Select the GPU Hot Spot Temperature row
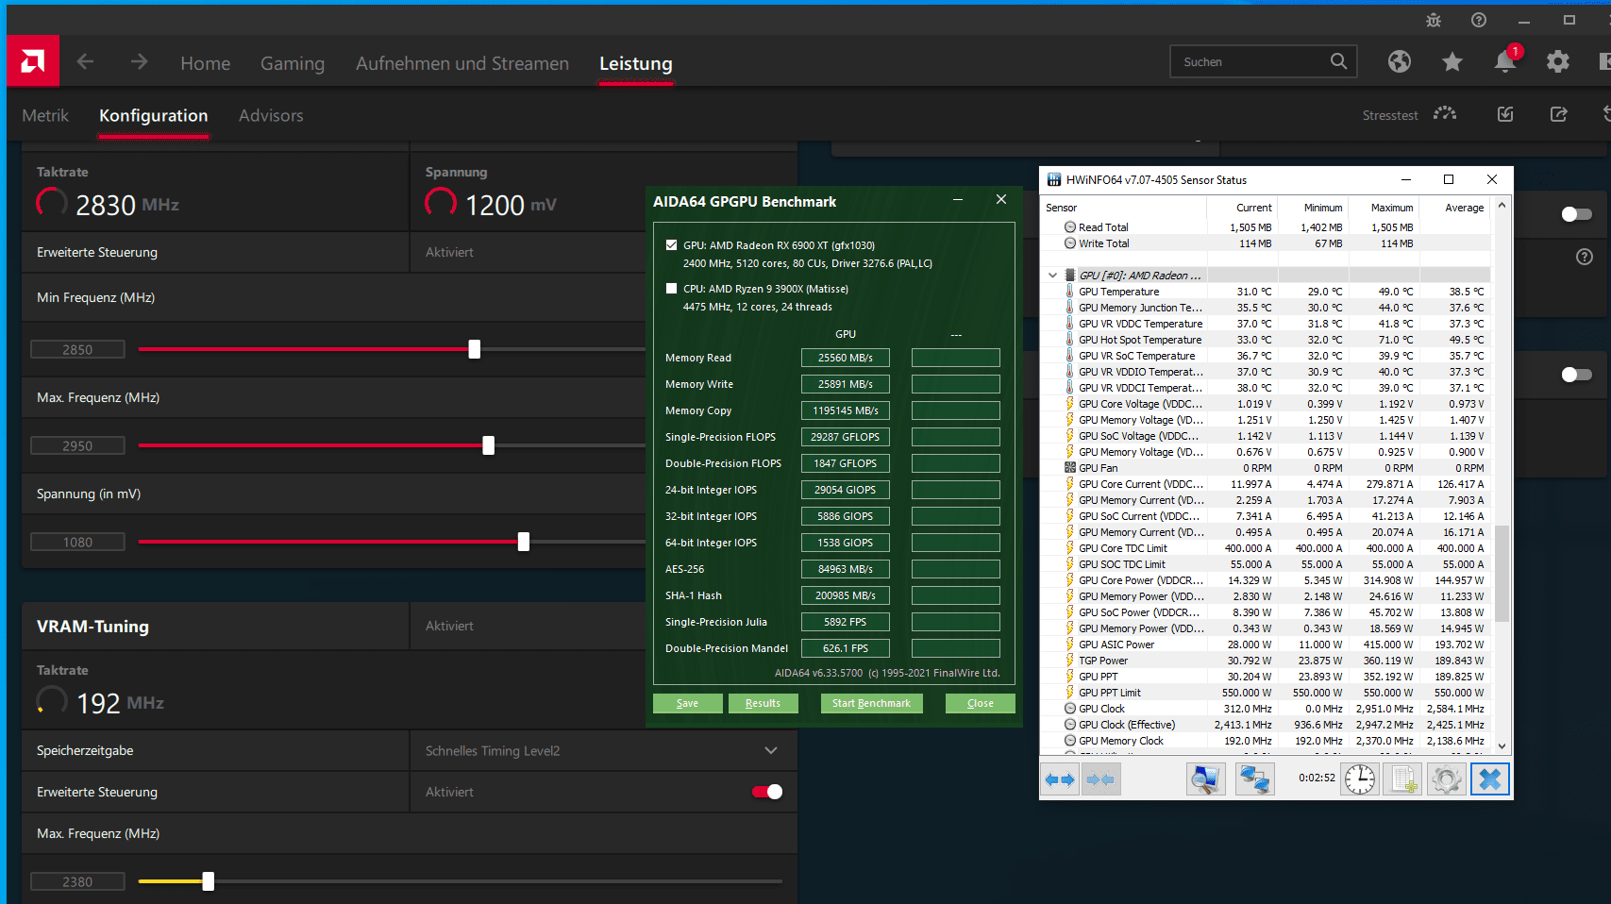This screenshot has height=904, width=1611. (x=1265, y=340)
